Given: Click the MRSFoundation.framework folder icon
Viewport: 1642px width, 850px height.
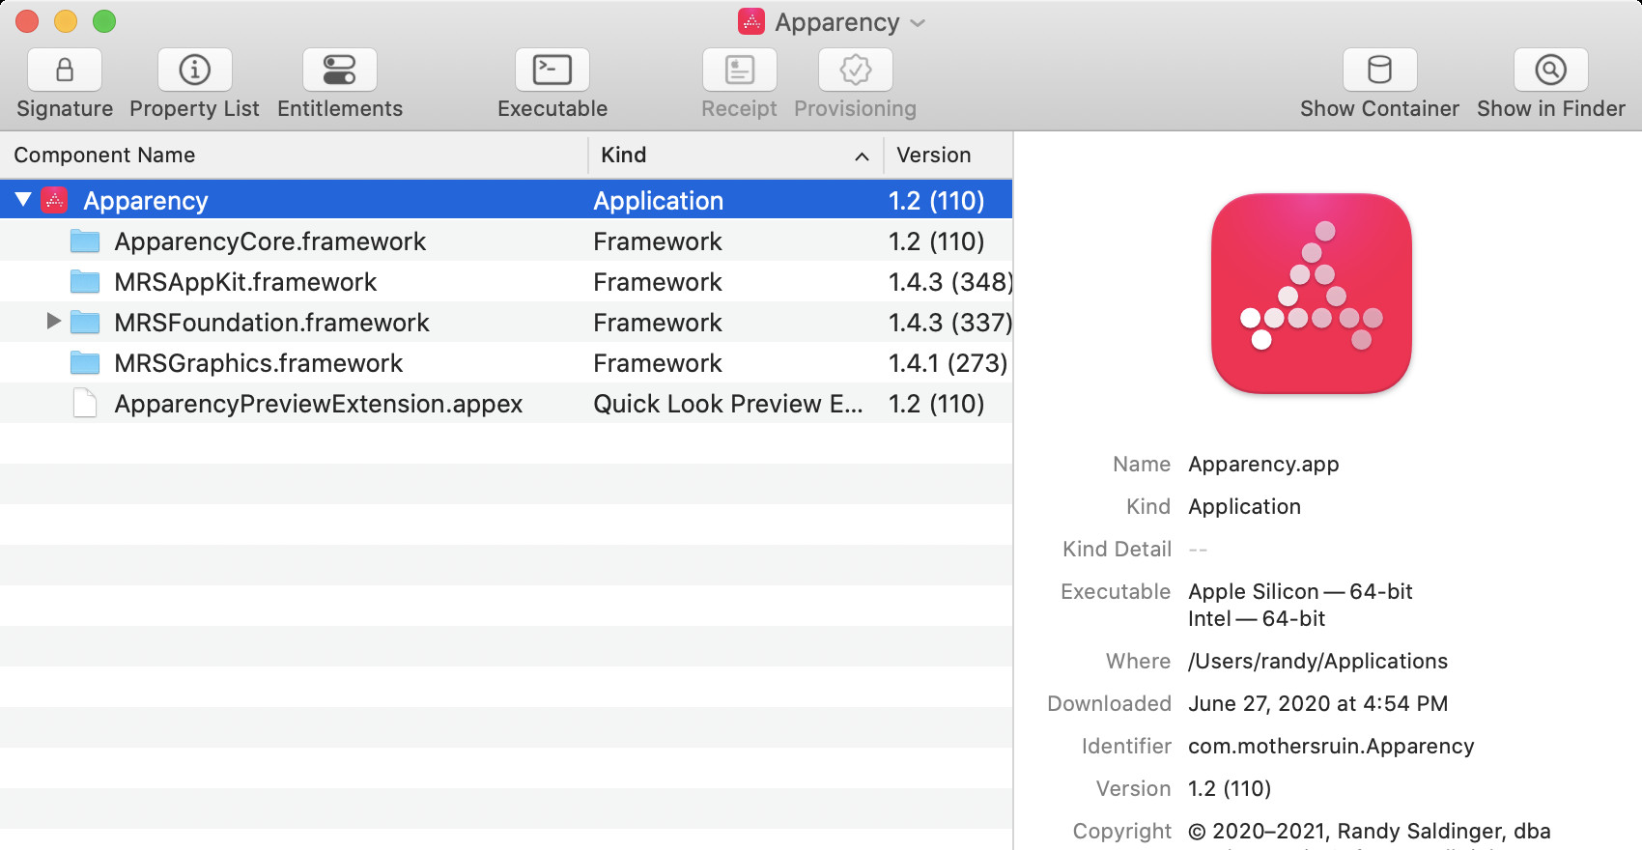Looking at the screenshot, I should [x=85, y=323].
